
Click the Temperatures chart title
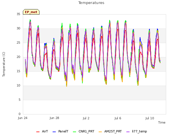(91, 3)
